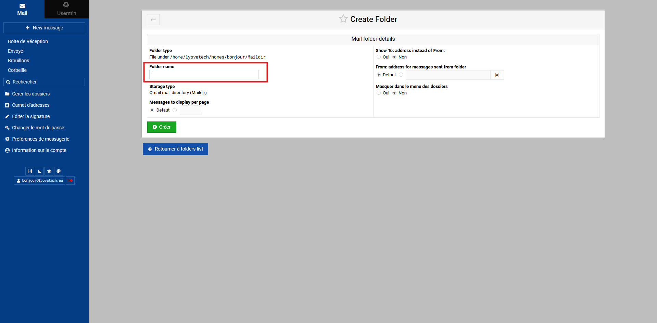The image size is (657, 323).
Task: Log out using the red exit icon
Action: click(70, 180)
